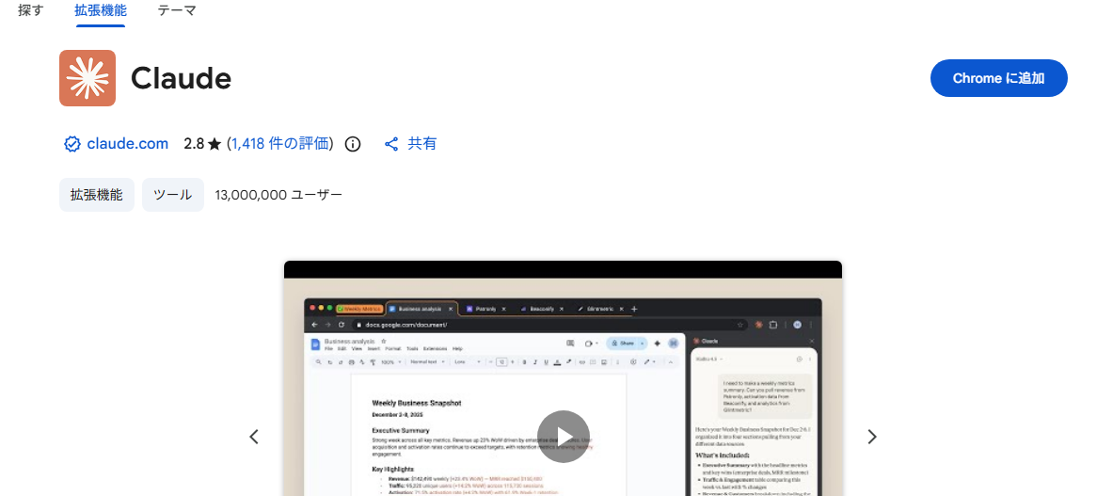Switch to the テーマ tab

click(177, 10)
